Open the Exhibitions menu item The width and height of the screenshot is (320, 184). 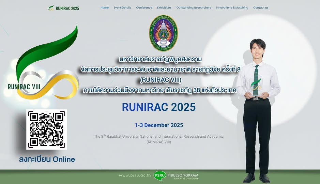tap(164, 7)
